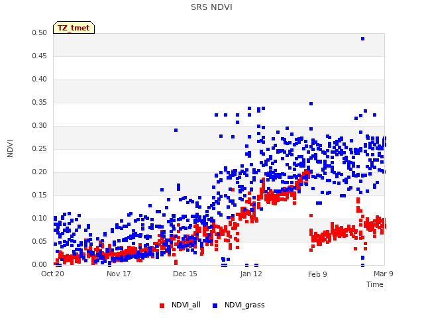Click the TZ_tmet tab label
Image resolution: width=424 pixels, height=318 pixels.
pyautogui.click(x=74, y=28)
